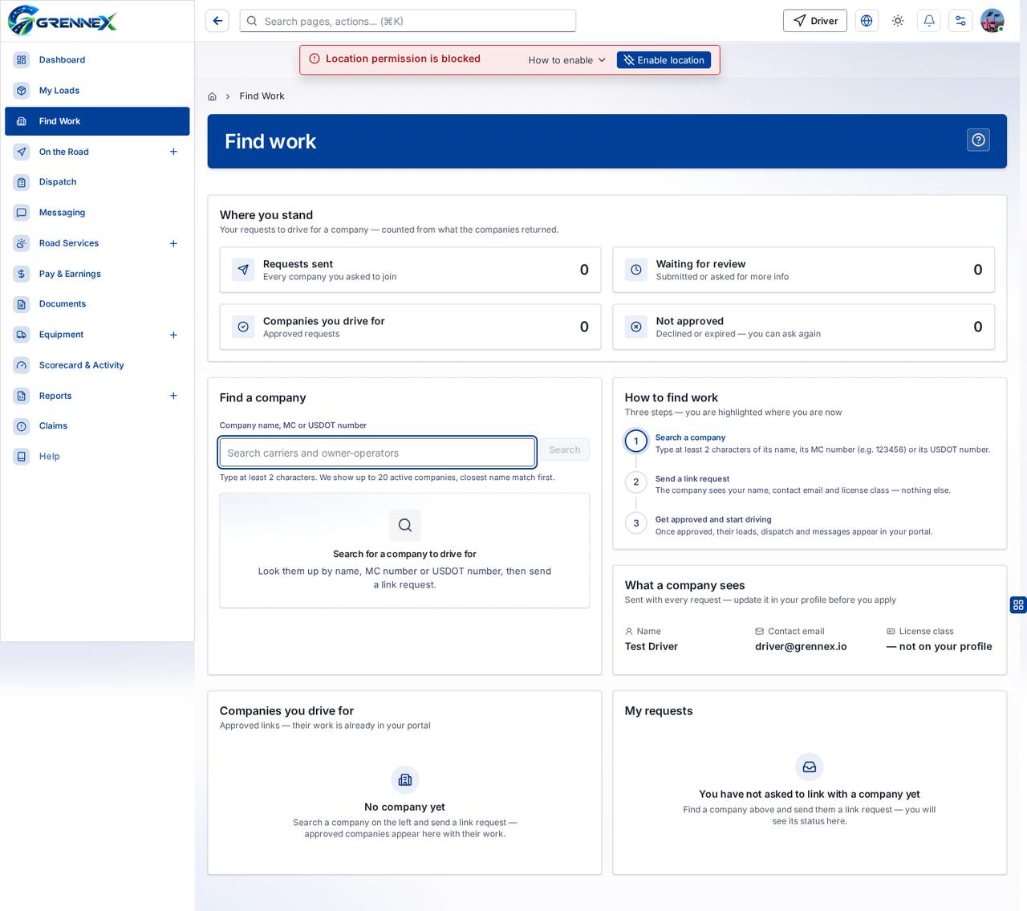Expand the Road Services submenu

coord(173,243)
